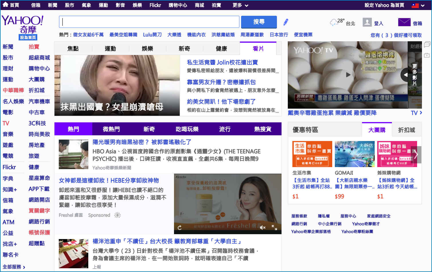This screenshot has height=272, width=432.
Task: Open 購物中心 in top navigation bar
Action: (178, 5)
